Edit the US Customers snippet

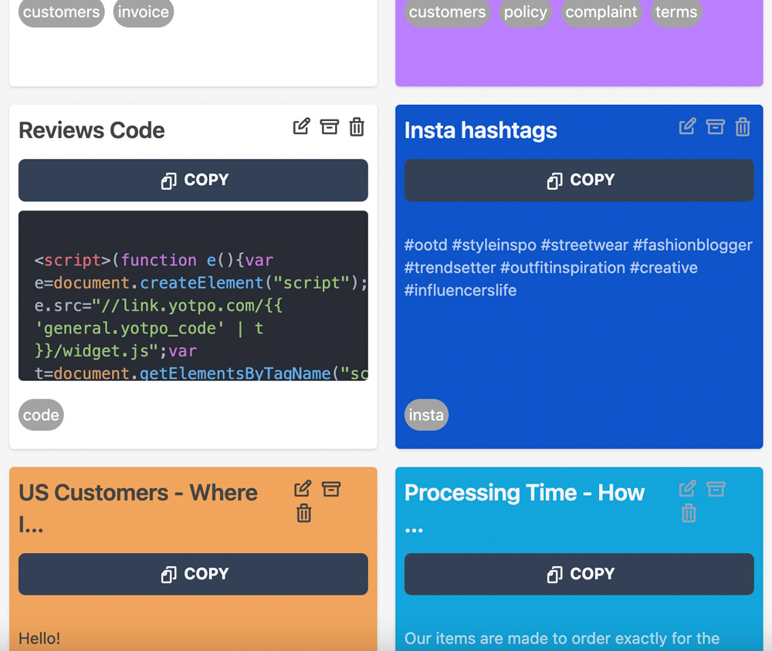(x=303, y=488)
